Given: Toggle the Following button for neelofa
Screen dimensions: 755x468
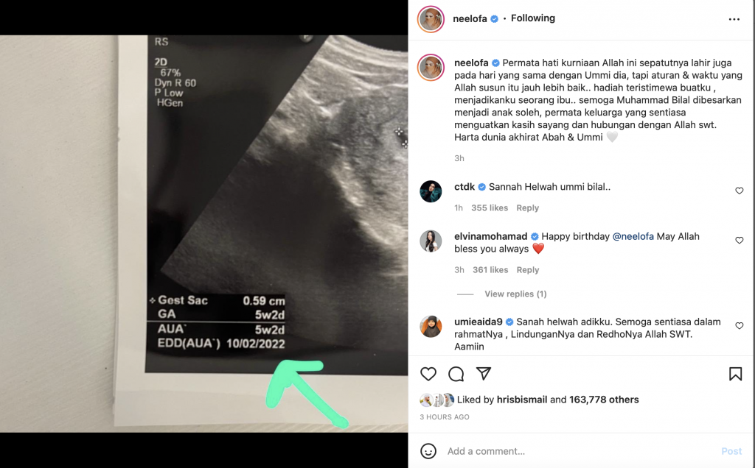Looking at the screenshot, I should (x=532, y=18).
